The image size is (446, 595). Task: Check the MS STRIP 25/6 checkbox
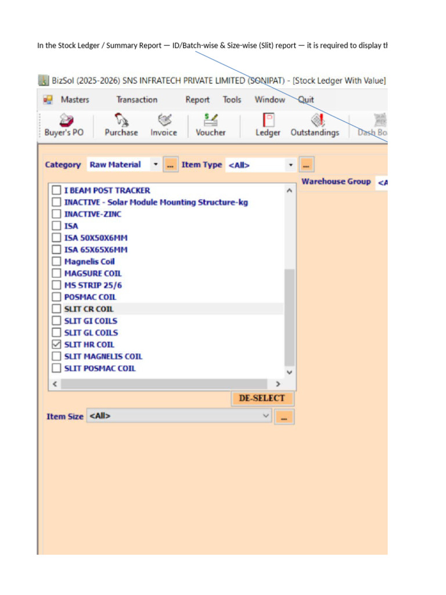click(x=56, y=285)
